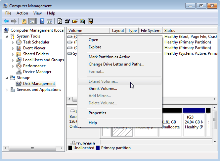
Task: Click the Open folder toolbar icon
Action: [x=75, y=21]
